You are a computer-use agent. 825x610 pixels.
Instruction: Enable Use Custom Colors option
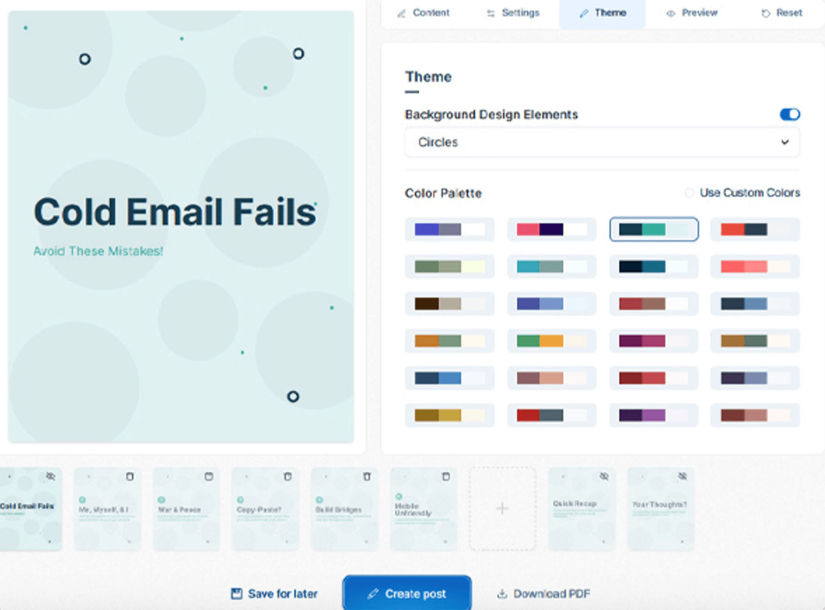click(690, 193)
